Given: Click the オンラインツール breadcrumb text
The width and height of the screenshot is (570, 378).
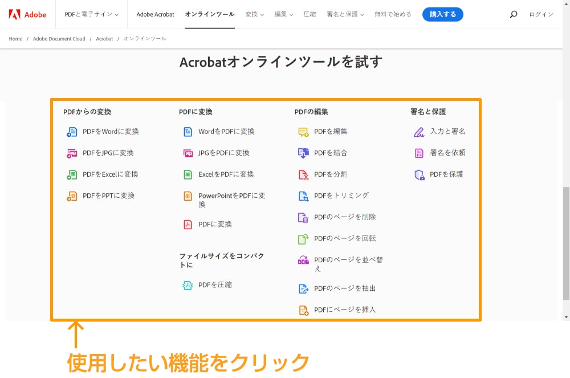Looking at the screenshot, I should [145, 39].
